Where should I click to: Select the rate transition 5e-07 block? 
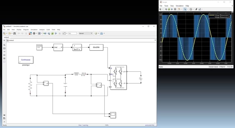77,47
